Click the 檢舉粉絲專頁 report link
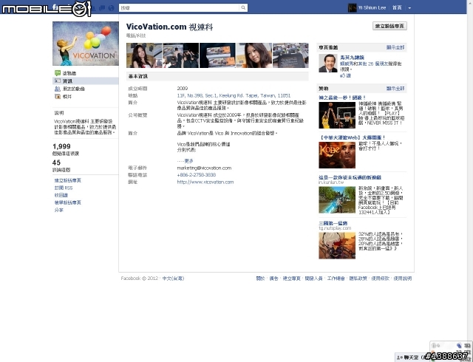This screenshot has width=473, height=362. click(67, 202)
